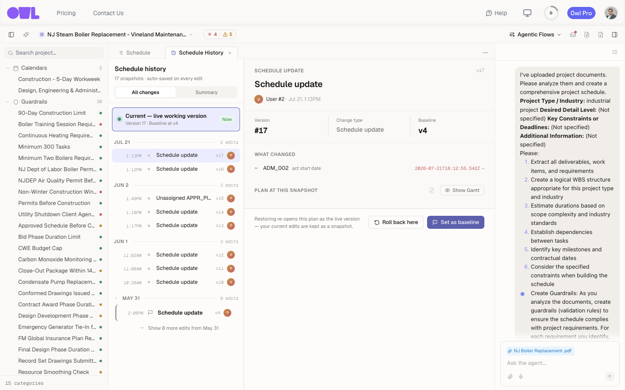
Task: Toggle the left sidebar panel icon
Action: click(11, 35)
